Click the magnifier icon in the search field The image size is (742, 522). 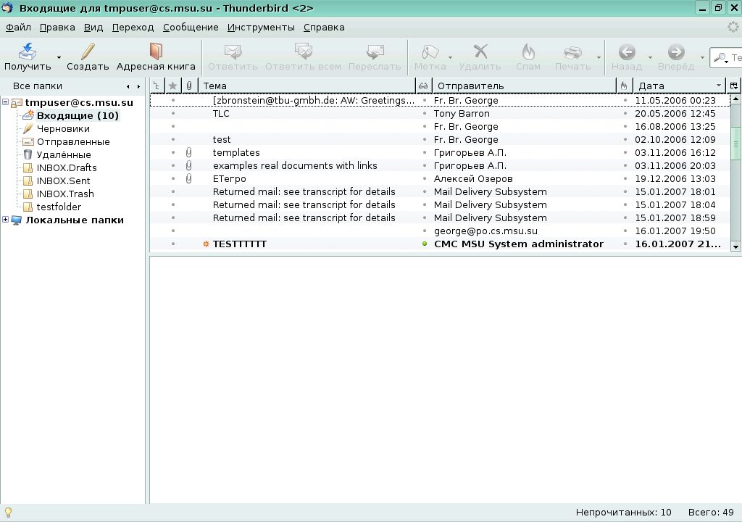722,57
